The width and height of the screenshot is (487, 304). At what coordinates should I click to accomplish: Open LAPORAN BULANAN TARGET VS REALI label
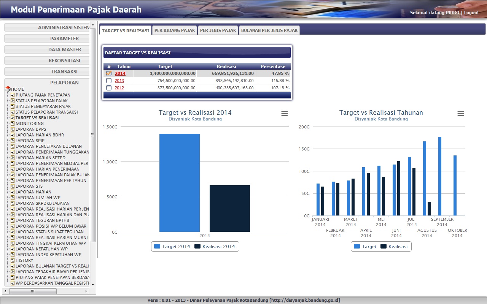point(53,266)
